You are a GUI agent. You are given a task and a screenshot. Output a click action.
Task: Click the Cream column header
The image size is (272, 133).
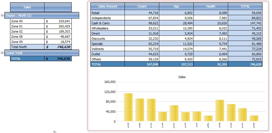click(142, 6)
